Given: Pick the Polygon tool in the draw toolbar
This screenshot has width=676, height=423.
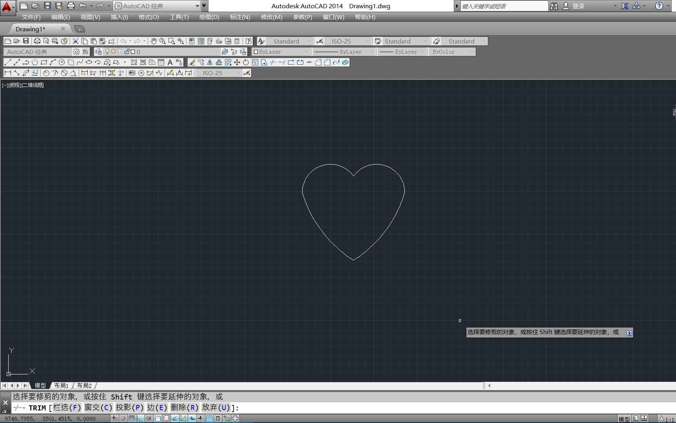Looking at the screenshot, I should (x=35, y=62).
